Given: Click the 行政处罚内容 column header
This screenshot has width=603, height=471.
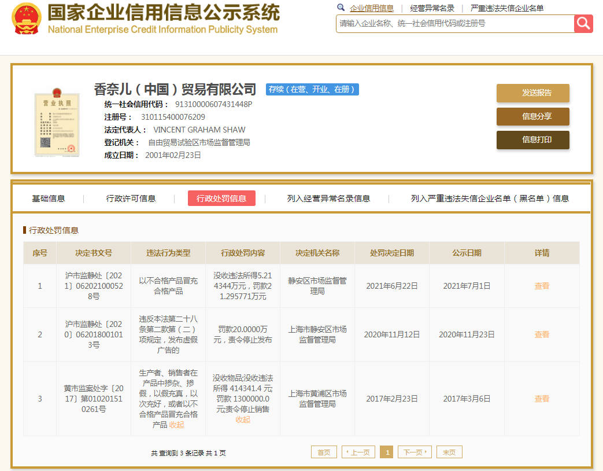Looking at the screenshot, I should coord(243,253).
